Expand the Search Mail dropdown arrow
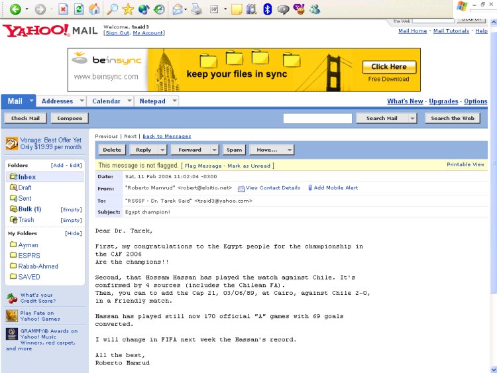497x373 pixels. (x=412, y=119)
